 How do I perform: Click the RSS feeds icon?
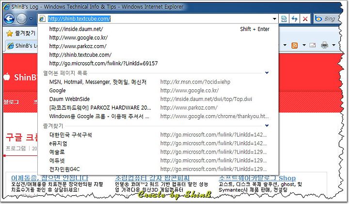click(295, 46)
